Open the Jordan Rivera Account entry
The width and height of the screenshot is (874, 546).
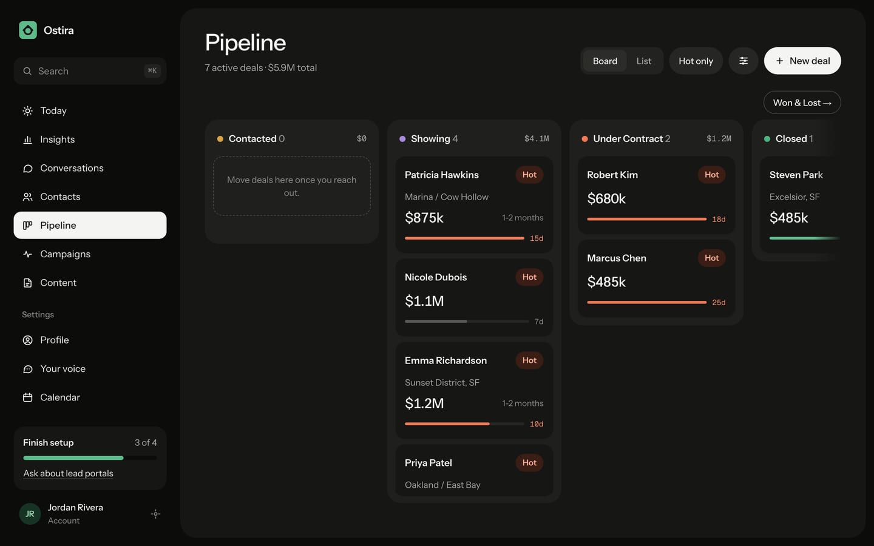click(x=90, y=514)
